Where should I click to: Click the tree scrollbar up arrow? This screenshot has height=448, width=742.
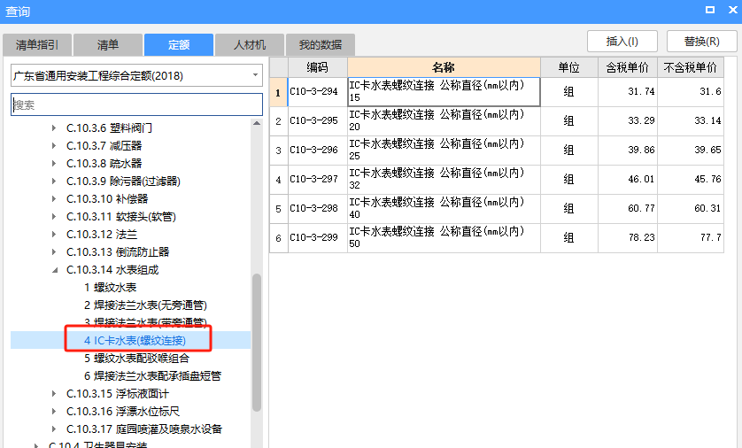257,123
